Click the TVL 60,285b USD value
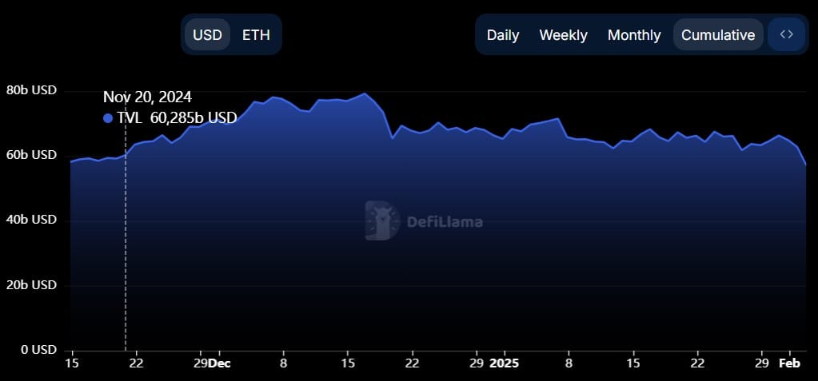Image resolution: width=818 pixels, height=381 pixels. [x=177, y=118]
